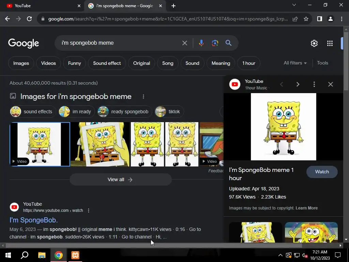Apply Original filter chip
Screen dimensions: 349x262
(141, 63)
